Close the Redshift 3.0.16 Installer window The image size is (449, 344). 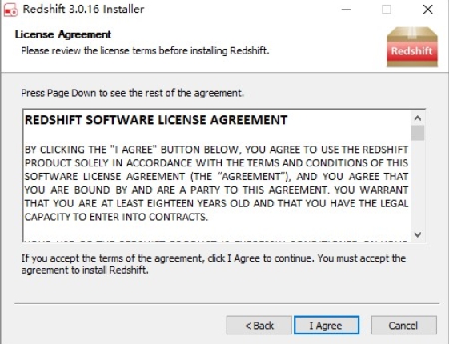428,10
